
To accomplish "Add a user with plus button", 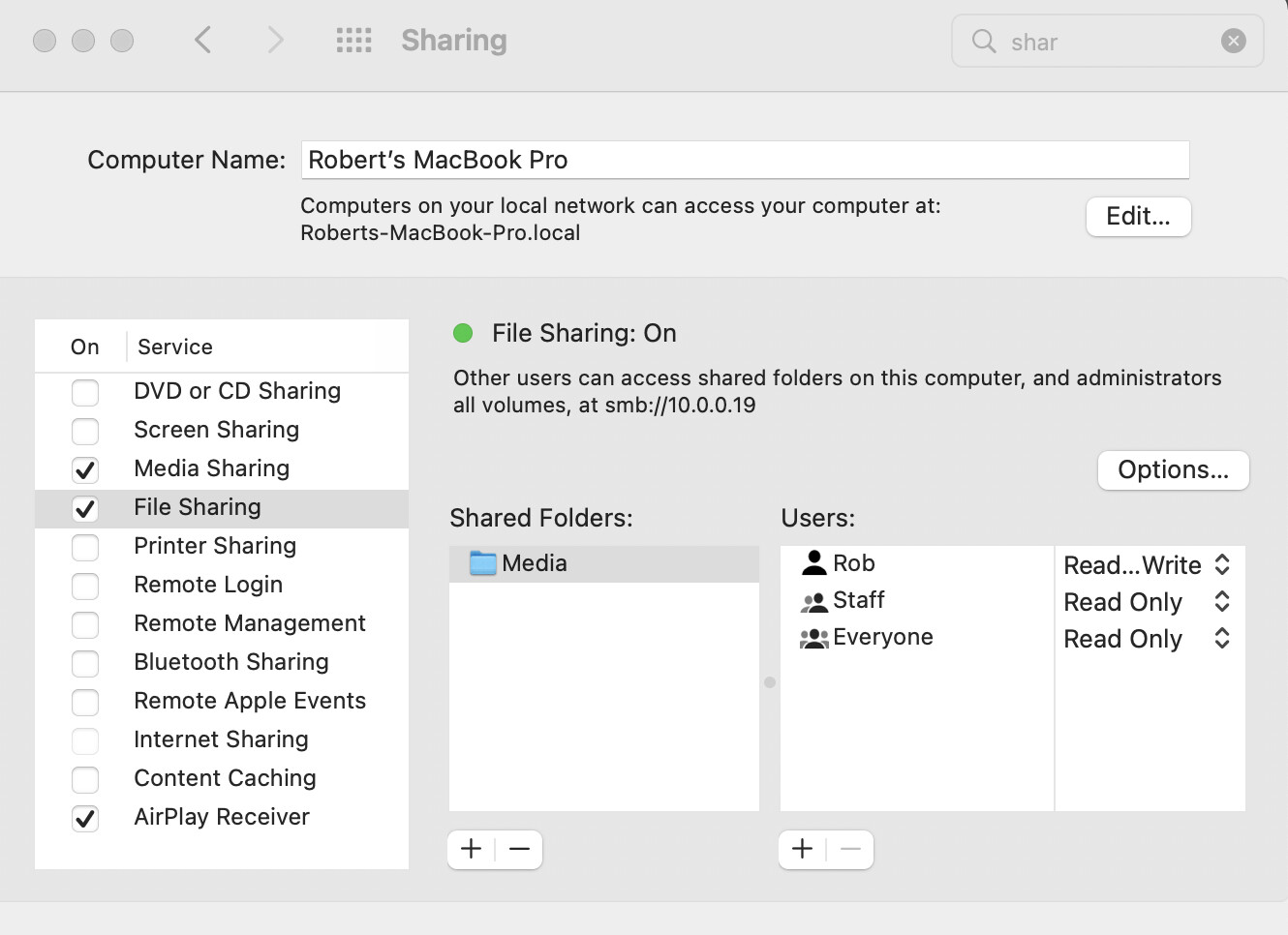I will pyautogui.click(x=803, y=849).
